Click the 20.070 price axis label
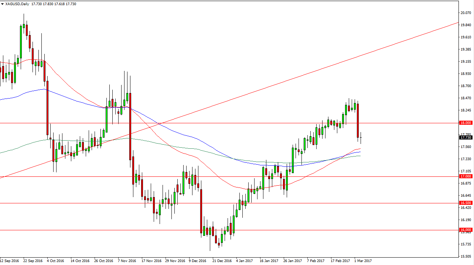Image resolution: width=474 pixels, height=265 pixels. [x=466, y=13]
